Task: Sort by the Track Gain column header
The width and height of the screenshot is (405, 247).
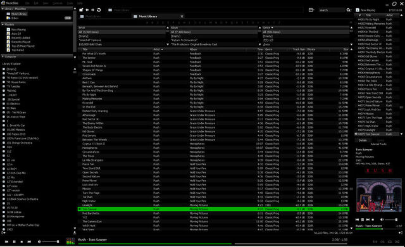Action: (x=299, y=49)
